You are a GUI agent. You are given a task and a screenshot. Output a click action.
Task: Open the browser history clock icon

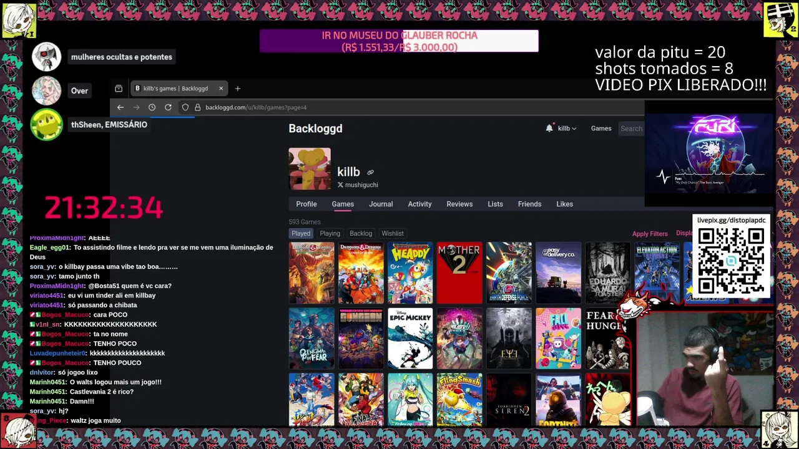[152, 107]
